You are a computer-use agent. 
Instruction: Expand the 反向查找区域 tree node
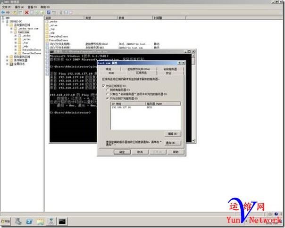(x=7, y=57)
